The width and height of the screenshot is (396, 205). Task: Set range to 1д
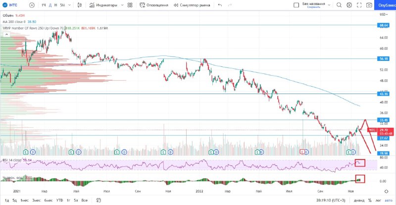[x=7, y=200]
